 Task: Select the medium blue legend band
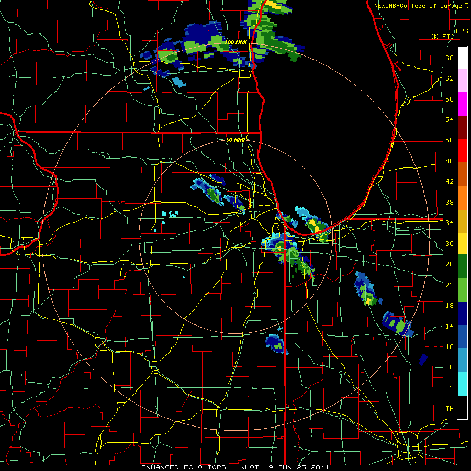click(x=462, y=337)
